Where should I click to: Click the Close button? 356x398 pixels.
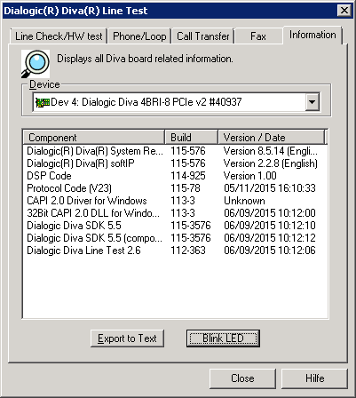click(x=242, y=378)
